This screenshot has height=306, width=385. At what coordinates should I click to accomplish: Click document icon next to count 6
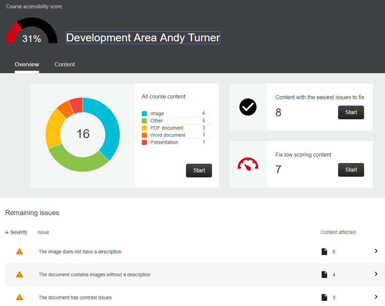(324, 252)
